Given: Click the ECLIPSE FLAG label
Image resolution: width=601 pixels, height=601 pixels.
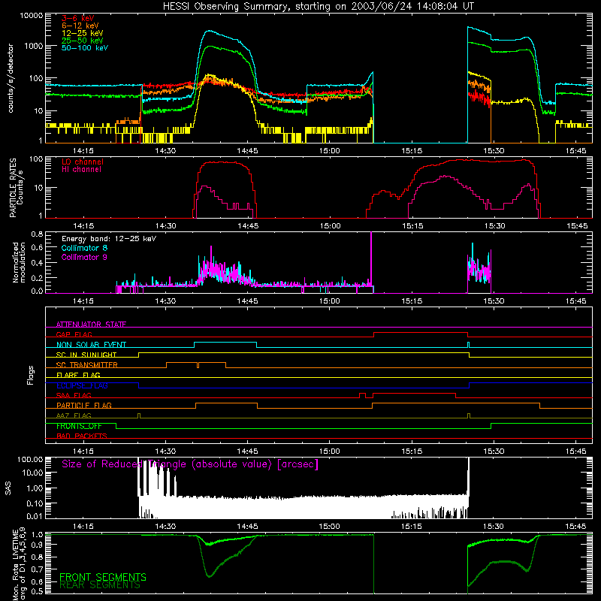Looking at the screenshot, I should point(82,385).
